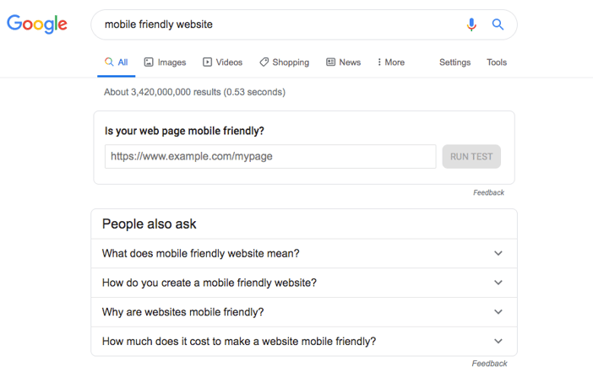Screen dimensions: 593x383
Task: Click the blue magnifier search icon
Action: point(498,25)
